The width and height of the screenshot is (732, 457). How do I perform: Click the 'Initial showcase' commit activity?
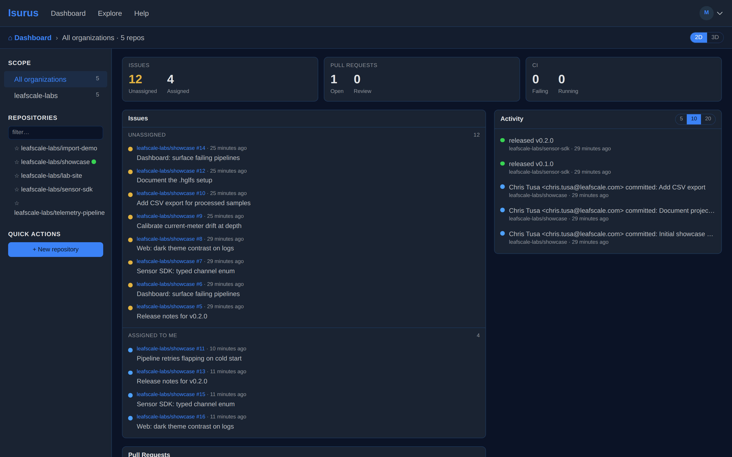pos(611,234)
